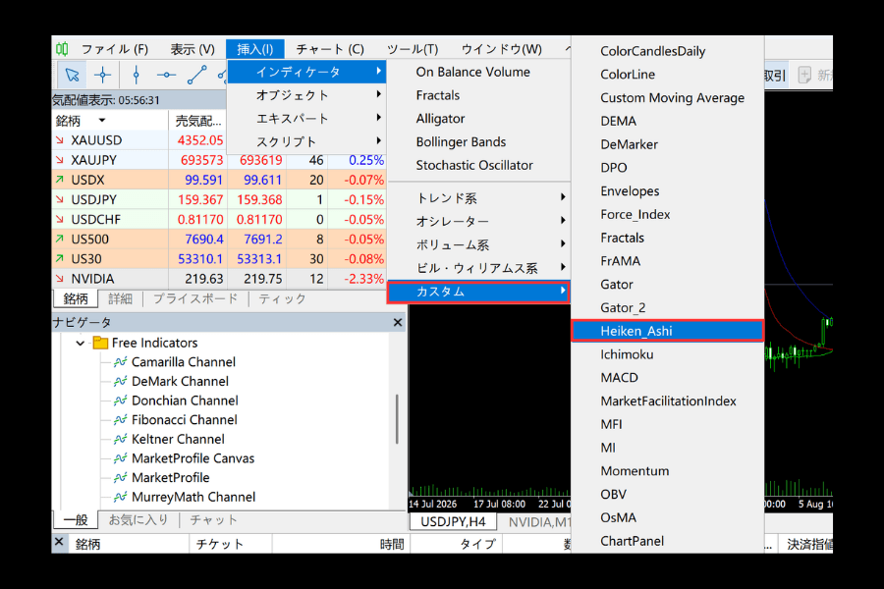Select the USDX symbol row

[218, 180]
